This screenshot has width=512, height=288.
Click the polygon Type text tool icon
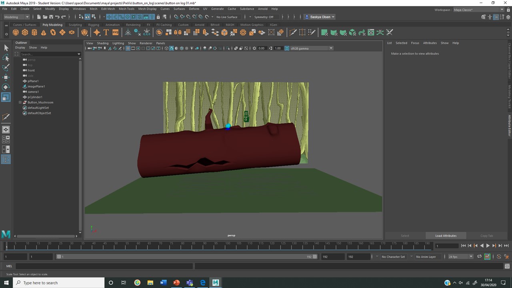point(106,32)
